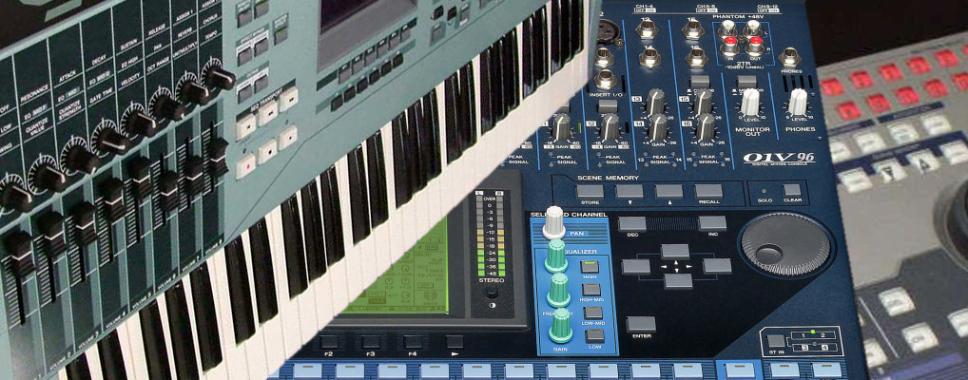The height and width of the screenshot is (380, 968).
Task: Click the channel 13 input jack
Action: (x=647, y=28)
